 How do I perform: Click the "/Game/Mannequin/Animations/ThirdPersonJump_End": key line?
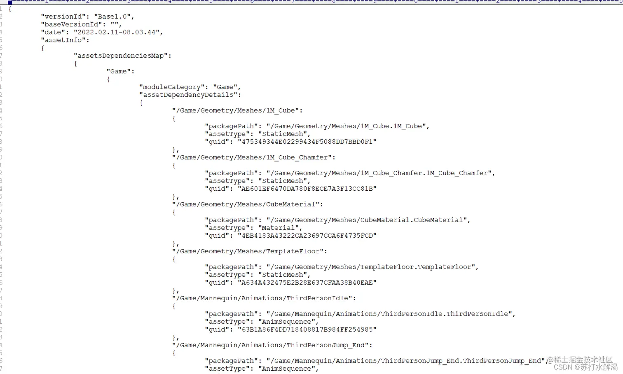pyautogui.click(x=272, y=346)
